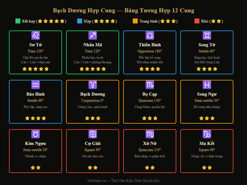The height and width of the screenshot is (185, 247).
Task: Click the Scorpio icon on Bọ Cạp card
Action: click(150, 84)
